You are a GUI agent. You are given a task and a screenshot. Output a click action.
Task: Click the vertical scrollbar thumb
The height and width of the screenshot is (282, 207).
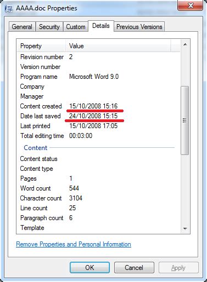pos(184,120)
